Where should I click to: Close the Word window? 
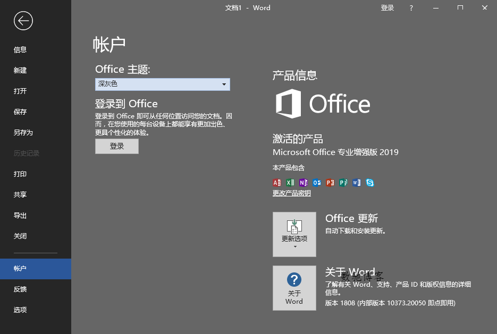click(x=485, y=8)
